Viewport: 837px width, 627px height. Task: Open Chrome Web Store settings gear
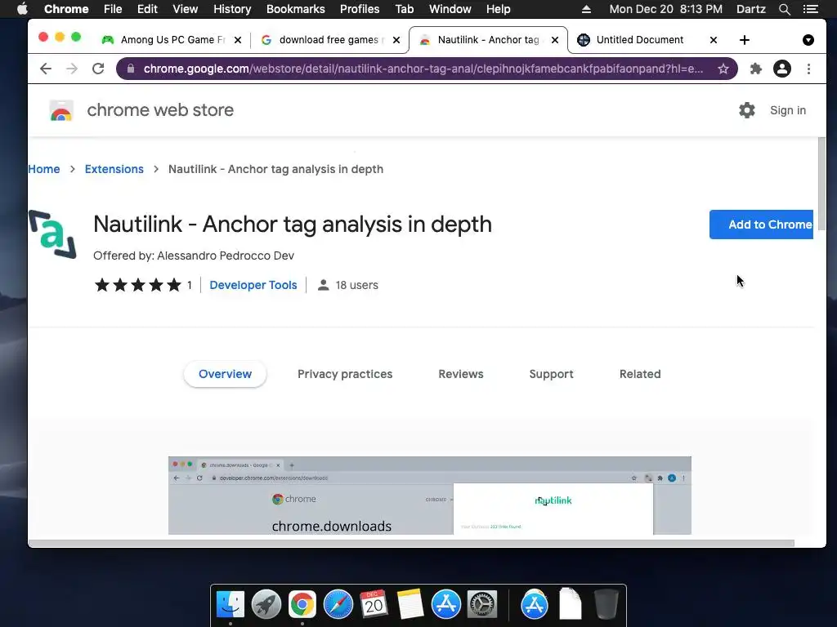pyautogui.click(x=747, y=110)
